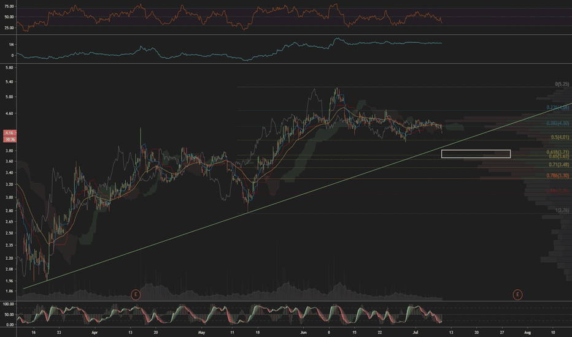Click the 1M label in the volume indicator pane
This screenshot has height=337, width=572.
pos(11,45)
